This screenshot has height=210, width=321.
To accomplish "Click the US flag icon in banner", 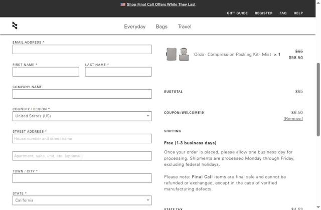I will [x=123, y=5].
